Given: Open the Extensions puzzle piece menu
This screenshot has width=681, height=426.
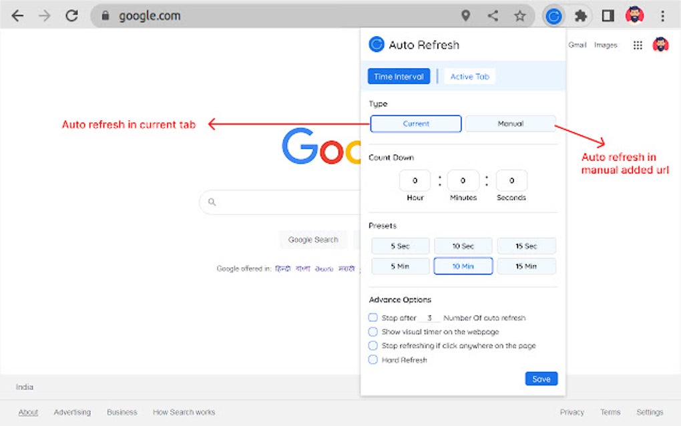Looking at the screenshot, I should (581, 16).
